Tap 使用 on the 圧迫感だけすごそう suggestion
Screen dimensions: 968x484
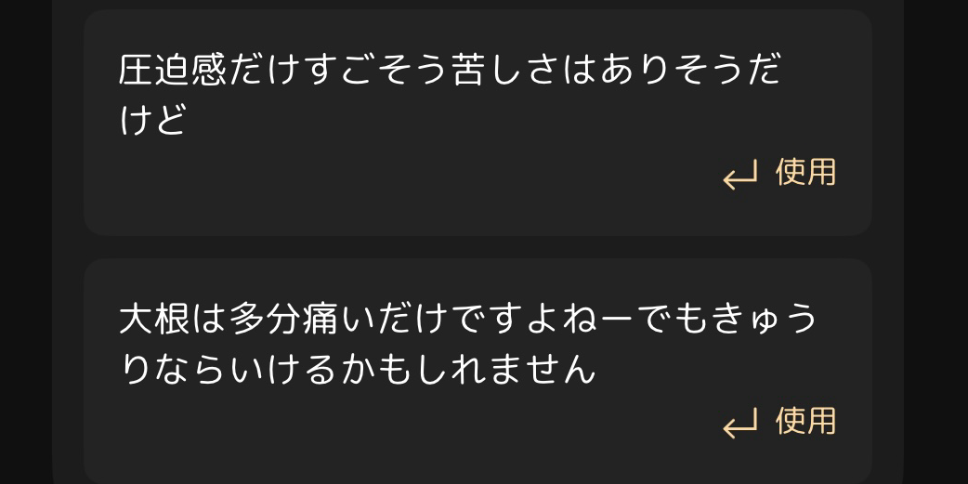point(805,172)
